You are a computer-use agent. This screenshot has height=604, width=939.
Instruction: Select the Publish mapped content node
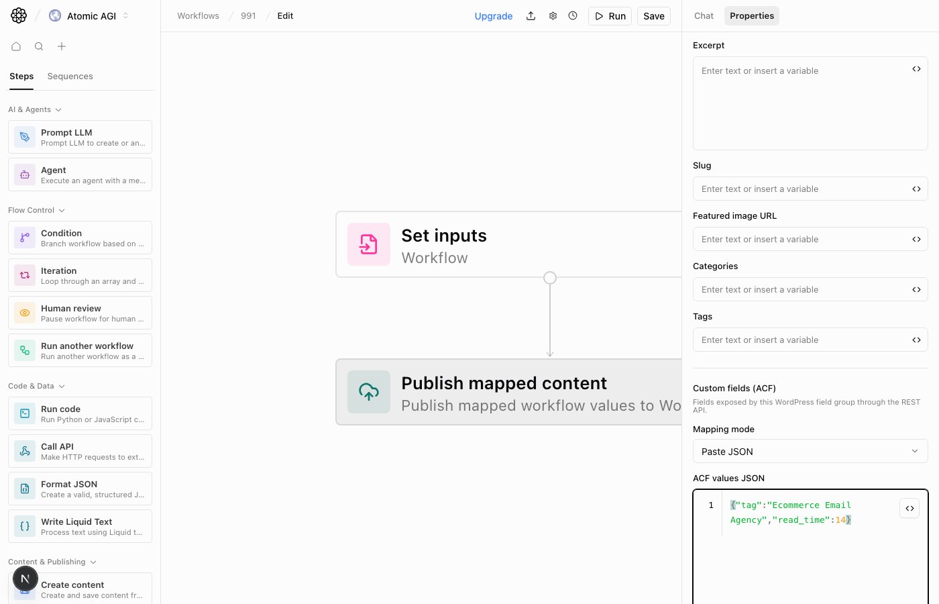point(508,392)
